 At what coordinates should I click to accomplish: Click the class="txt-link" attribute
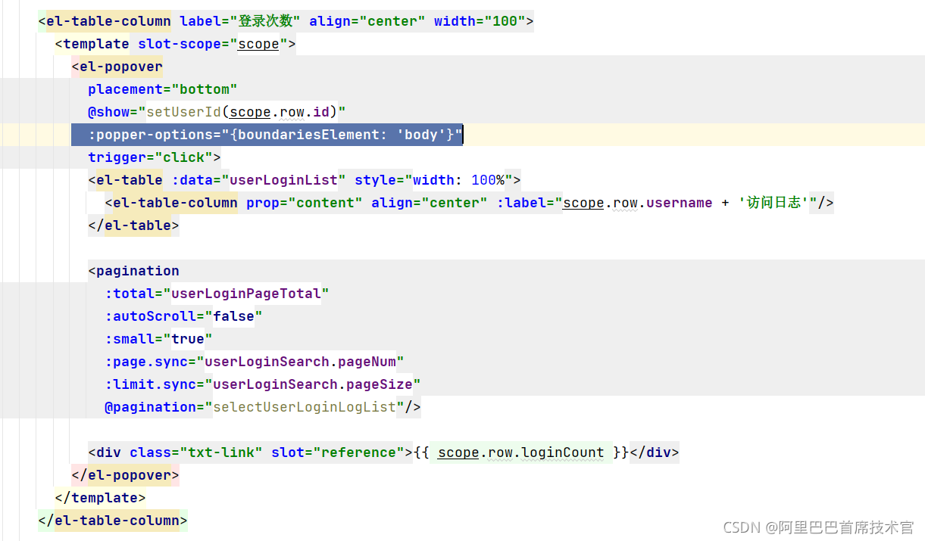coord(195,452)
